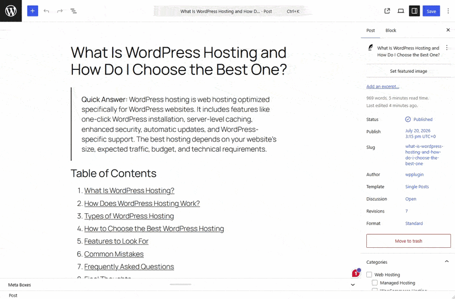Open the document overview list
The width and height of the screenshot is (455, 299).
(73, 11)
